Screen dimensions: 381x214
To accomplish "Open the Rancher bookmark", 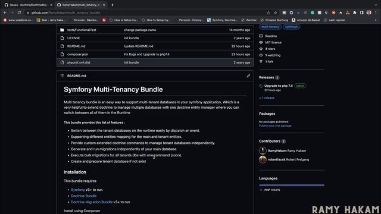I will click(249, 20).
